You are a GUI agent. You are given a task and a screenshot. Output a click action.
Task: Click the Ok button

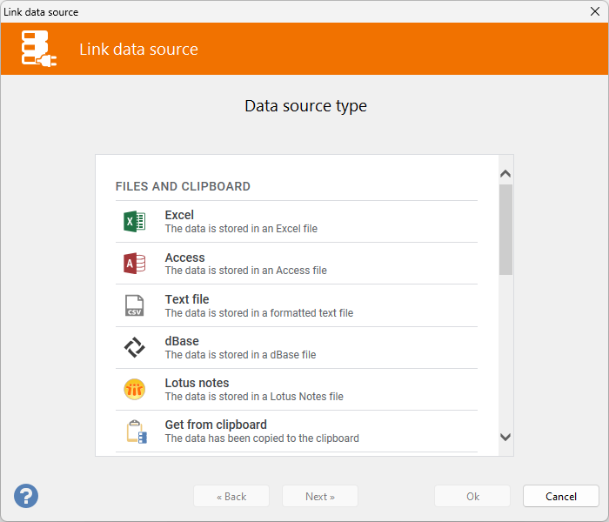click(472, 497)
